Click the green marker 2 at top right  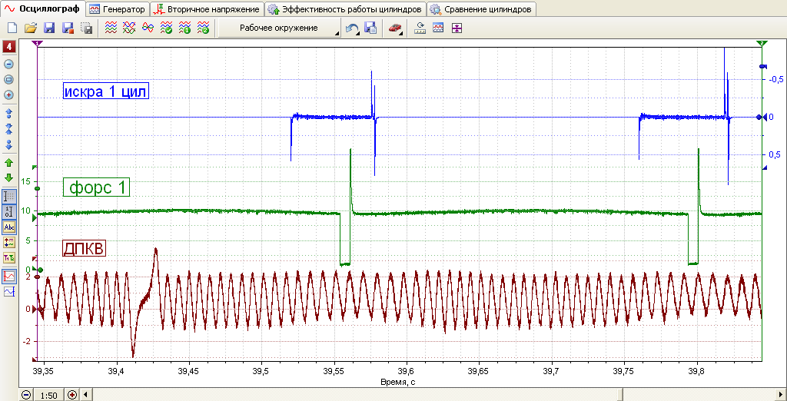coord(762,44)
